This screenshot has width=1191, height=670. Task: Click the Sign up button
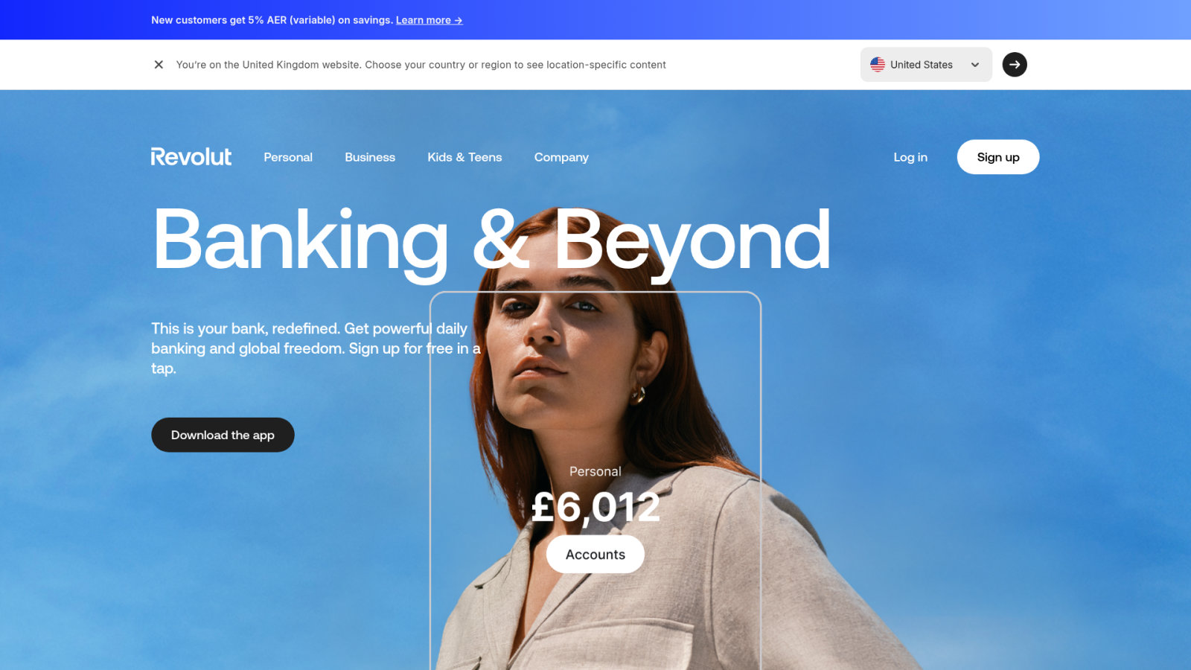pos(998,157)
